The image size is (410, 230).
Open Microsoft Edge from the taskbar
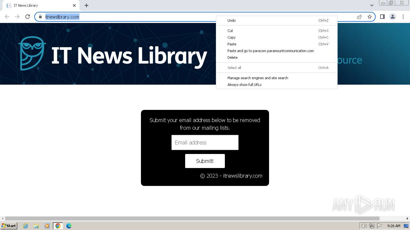[69, 226]
